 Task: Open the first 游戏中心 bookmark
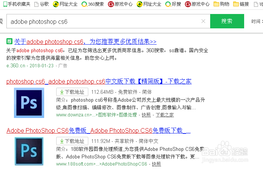(x=120, y=4)
